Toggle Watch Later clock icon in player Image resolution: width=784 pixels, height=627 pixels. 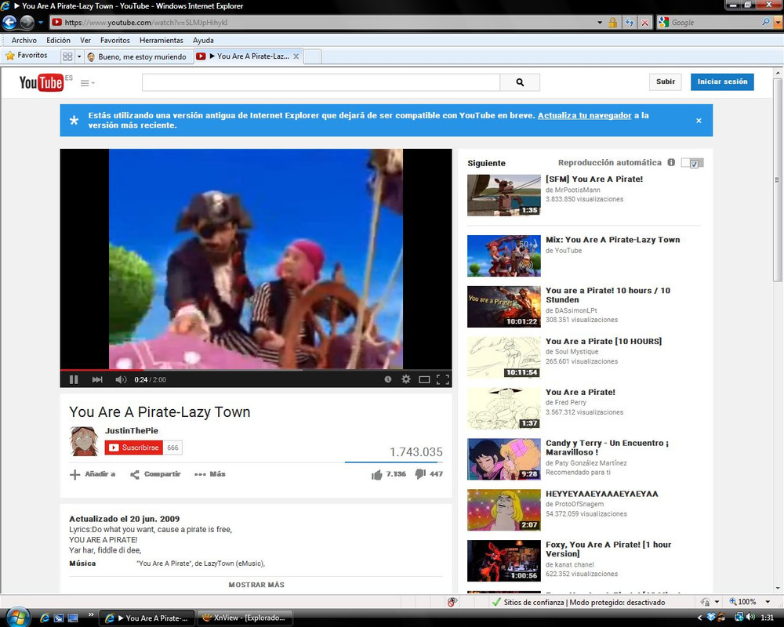click(388, 379)
